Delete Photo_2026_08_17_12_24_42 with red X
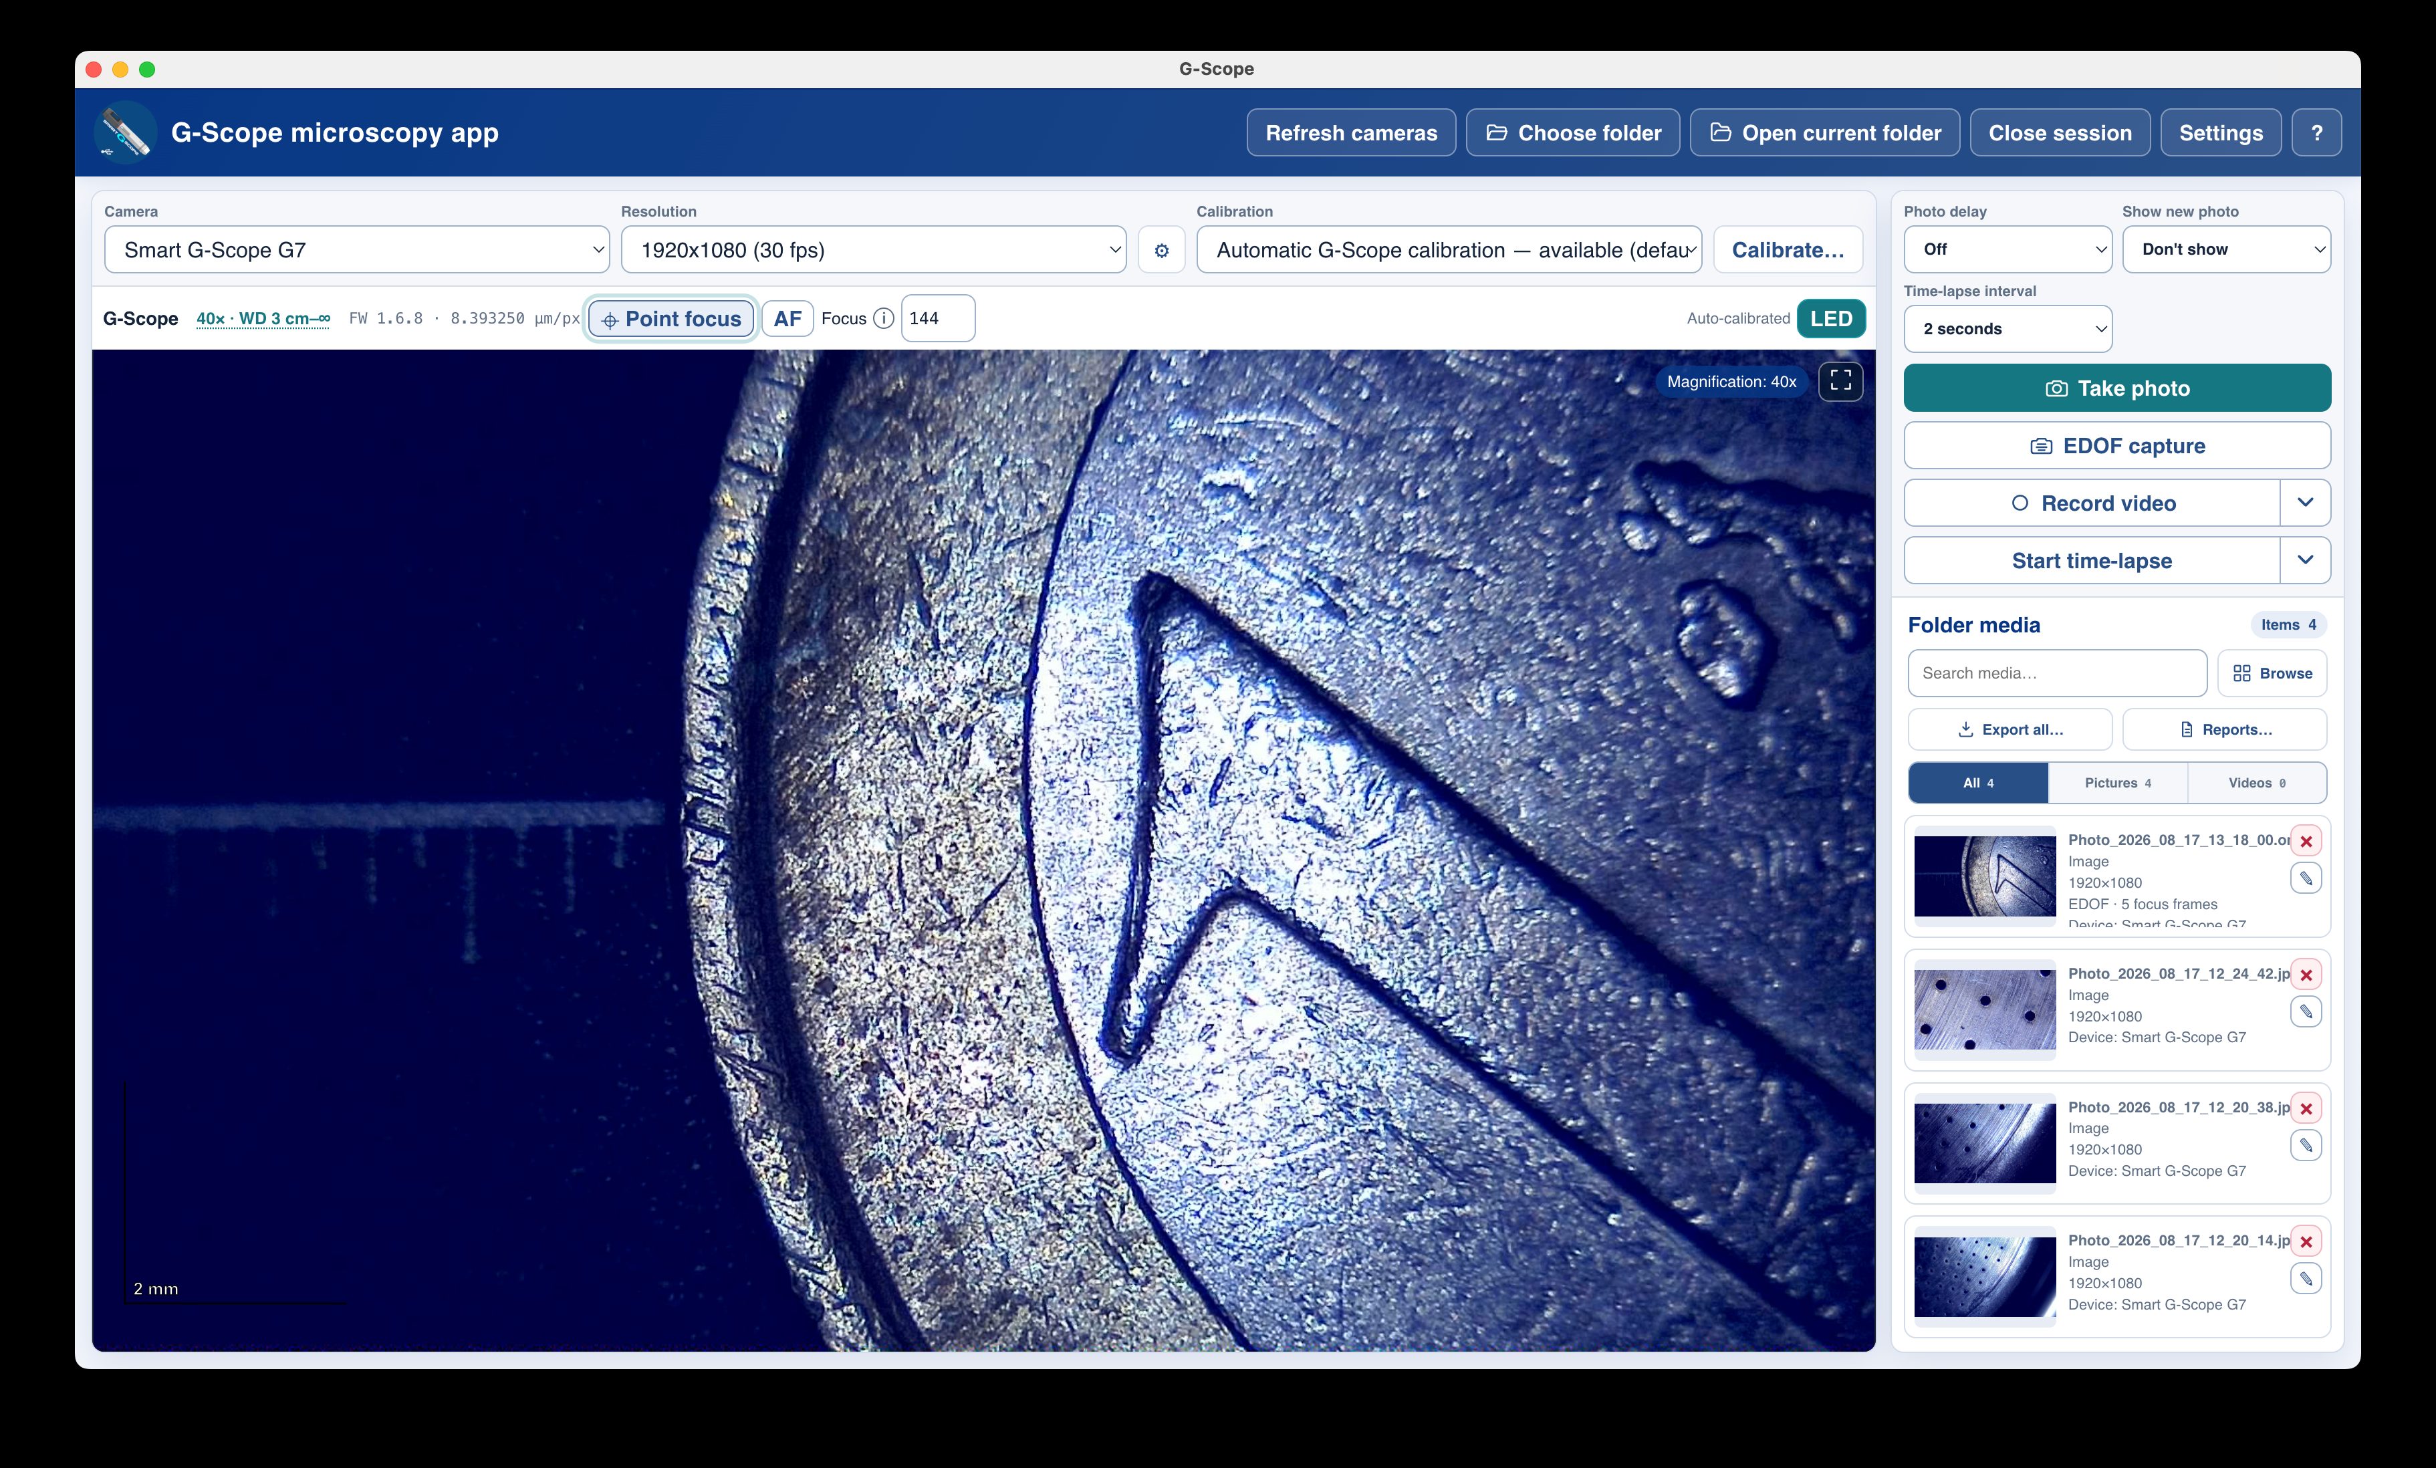Viewport: 2436px width, 1468px height. pyautogui.click(x=2306, y=975)
